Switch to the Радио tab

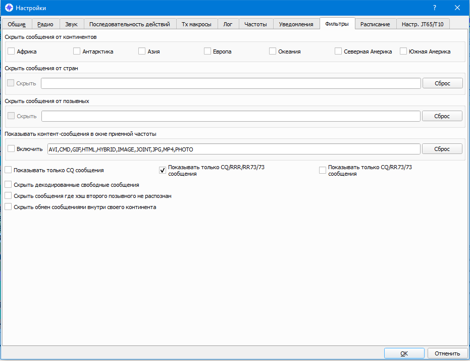45,24
